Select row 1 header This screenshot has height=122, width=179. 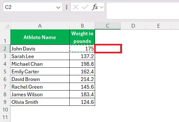tap(5, 37)
